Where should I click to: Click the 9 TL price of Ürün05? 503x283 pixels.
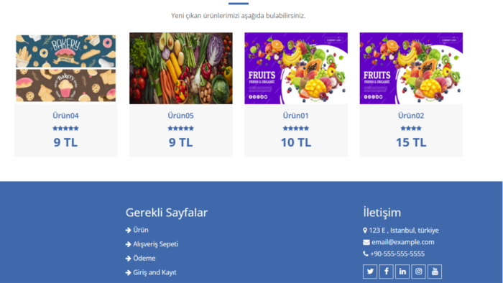pos(181,142)
